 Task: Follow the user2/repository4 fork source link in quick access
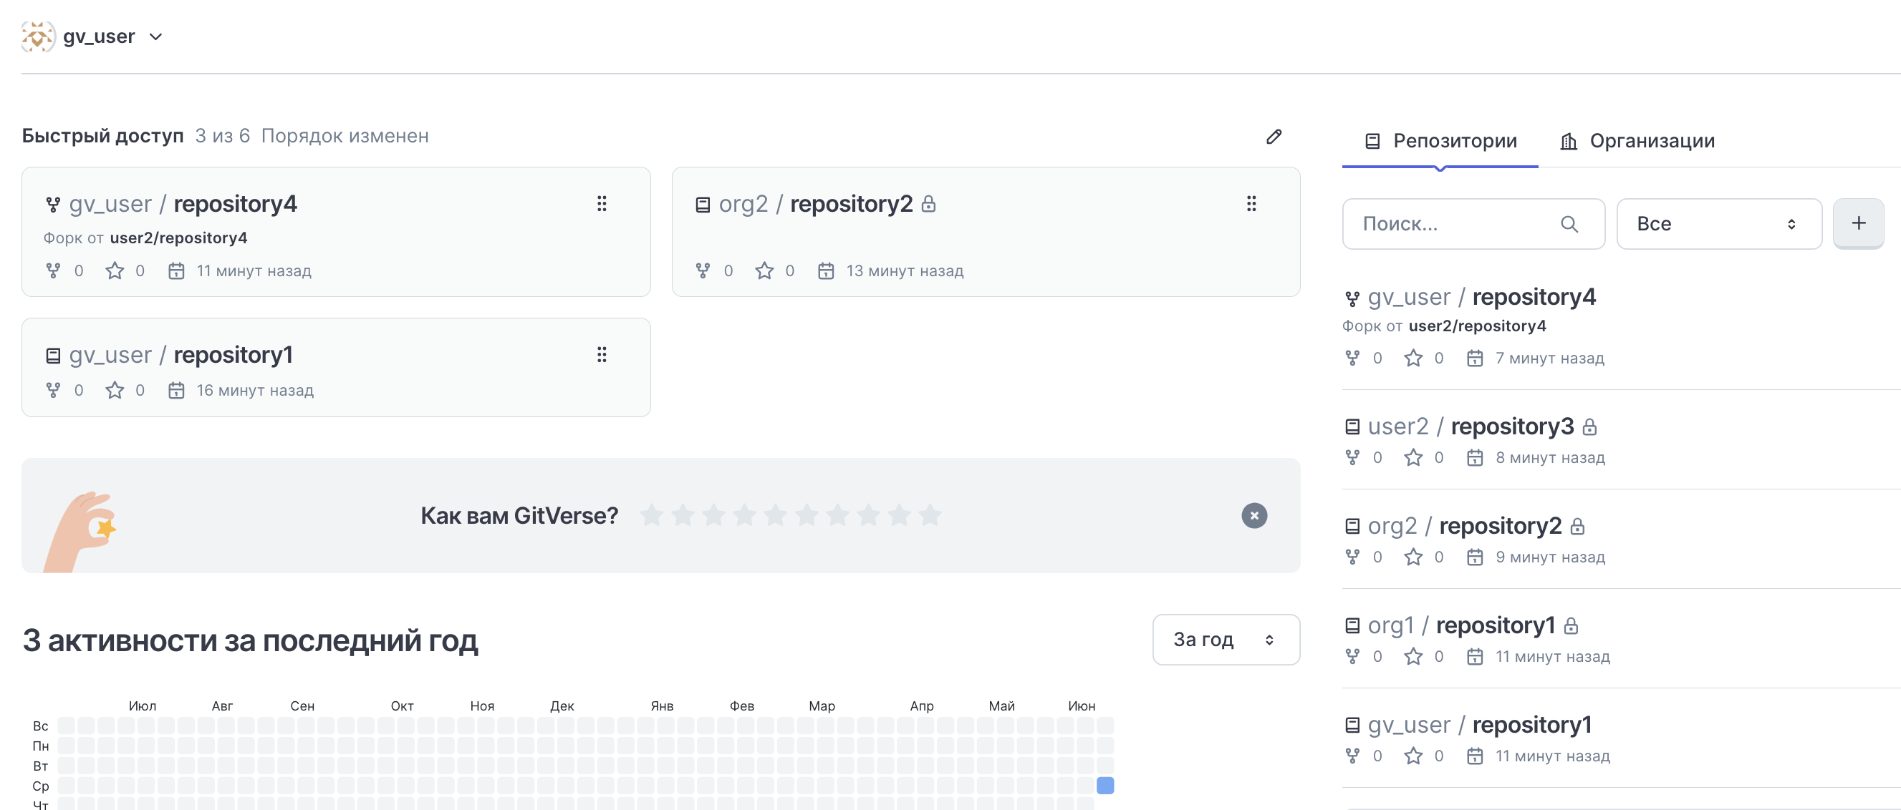(178, 238)
